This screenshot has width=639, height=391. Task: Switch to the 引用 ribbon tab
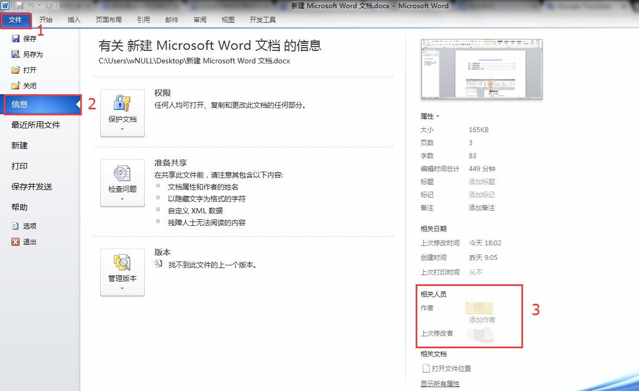click(144, 20)
